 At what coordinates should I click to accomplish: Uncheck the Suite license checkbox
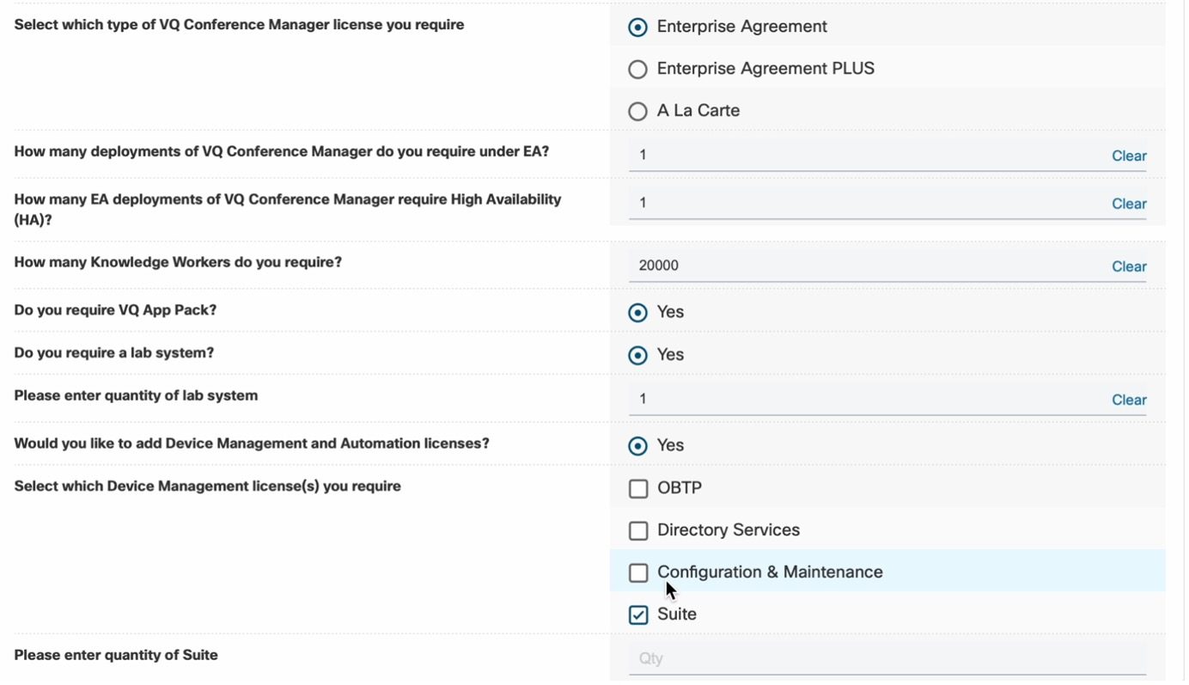639,616
